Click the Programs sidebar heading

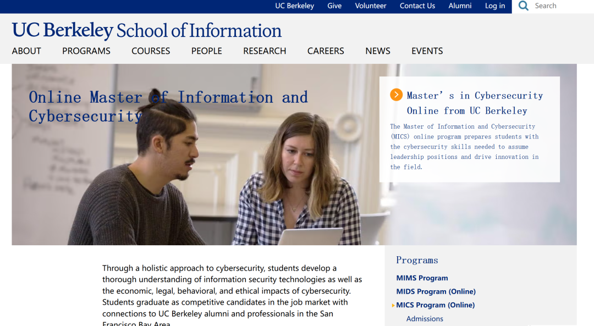tap(417, 260)
